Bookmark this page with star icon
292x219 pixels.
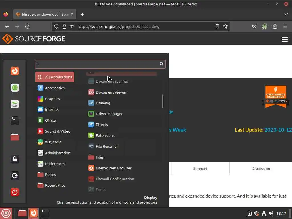click(x=225, y=26)
